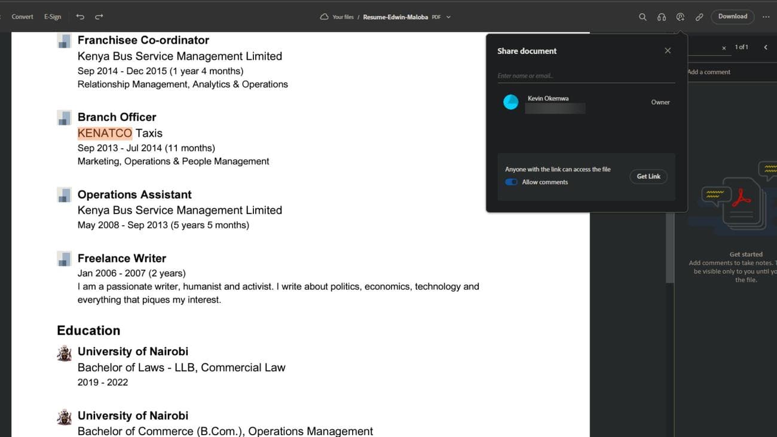Click Your files breadcrumb link
The height and width of the screenshot is (437, 777).
point(342,17)
